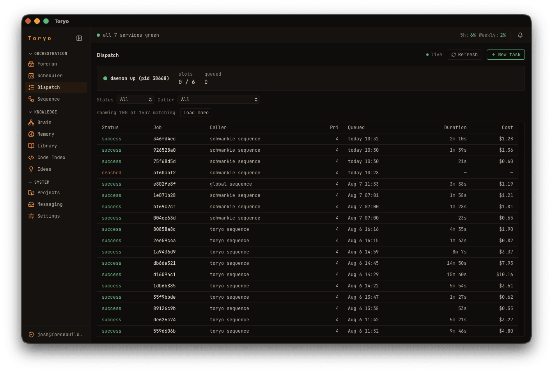The height and width of the screenshot is (372, 553).
Task: Click the all 7 services green status
Action: pos(128,35)
